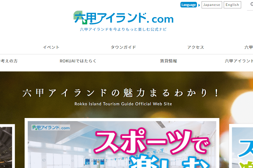
Task: Click the small logo inside the banner image
Action: coord(51,128)
